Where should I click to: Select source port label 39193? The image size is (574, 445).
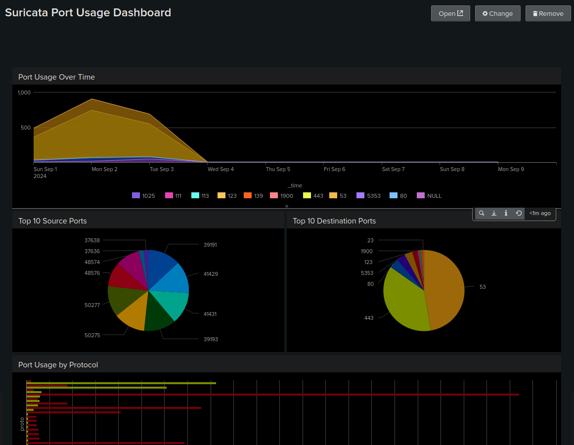211,339
